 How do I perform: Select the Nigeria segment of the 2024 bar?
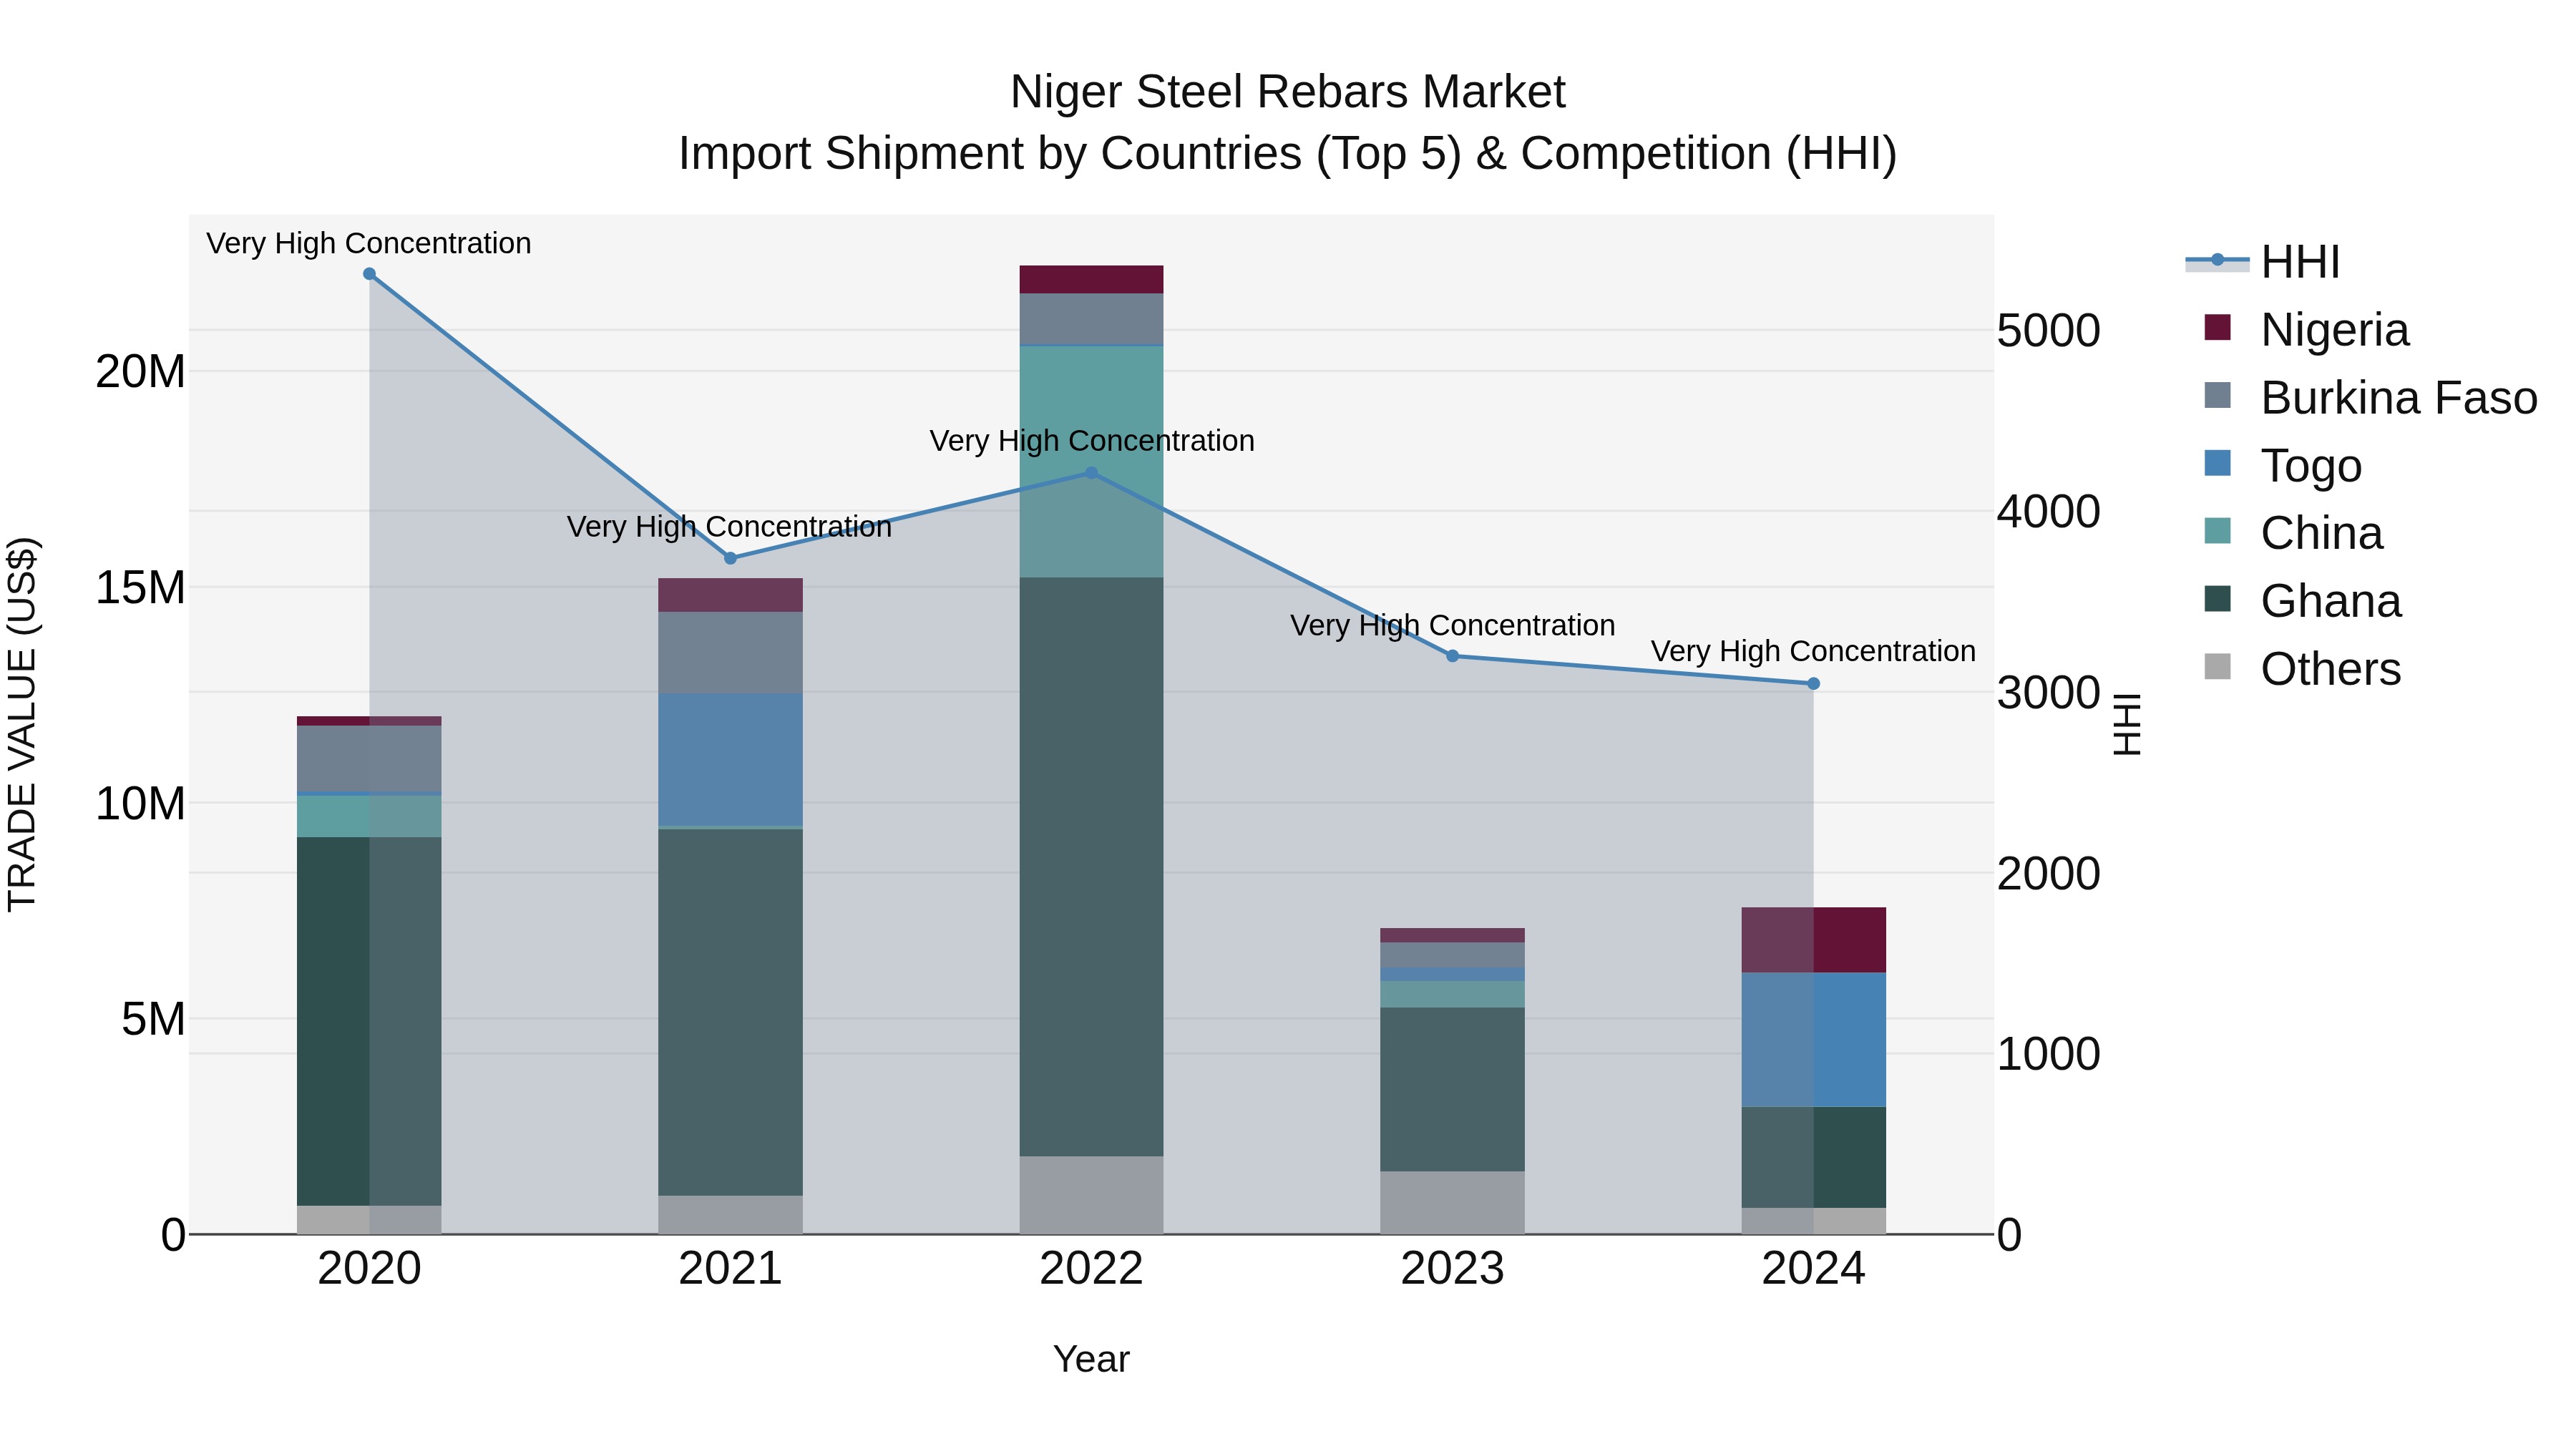click(x=1813, y=940)
